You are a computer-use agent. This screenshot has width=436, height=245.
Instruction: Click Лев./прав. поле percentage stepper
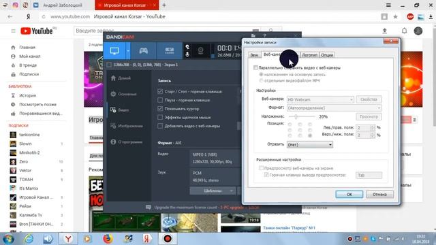click(373, 127)
